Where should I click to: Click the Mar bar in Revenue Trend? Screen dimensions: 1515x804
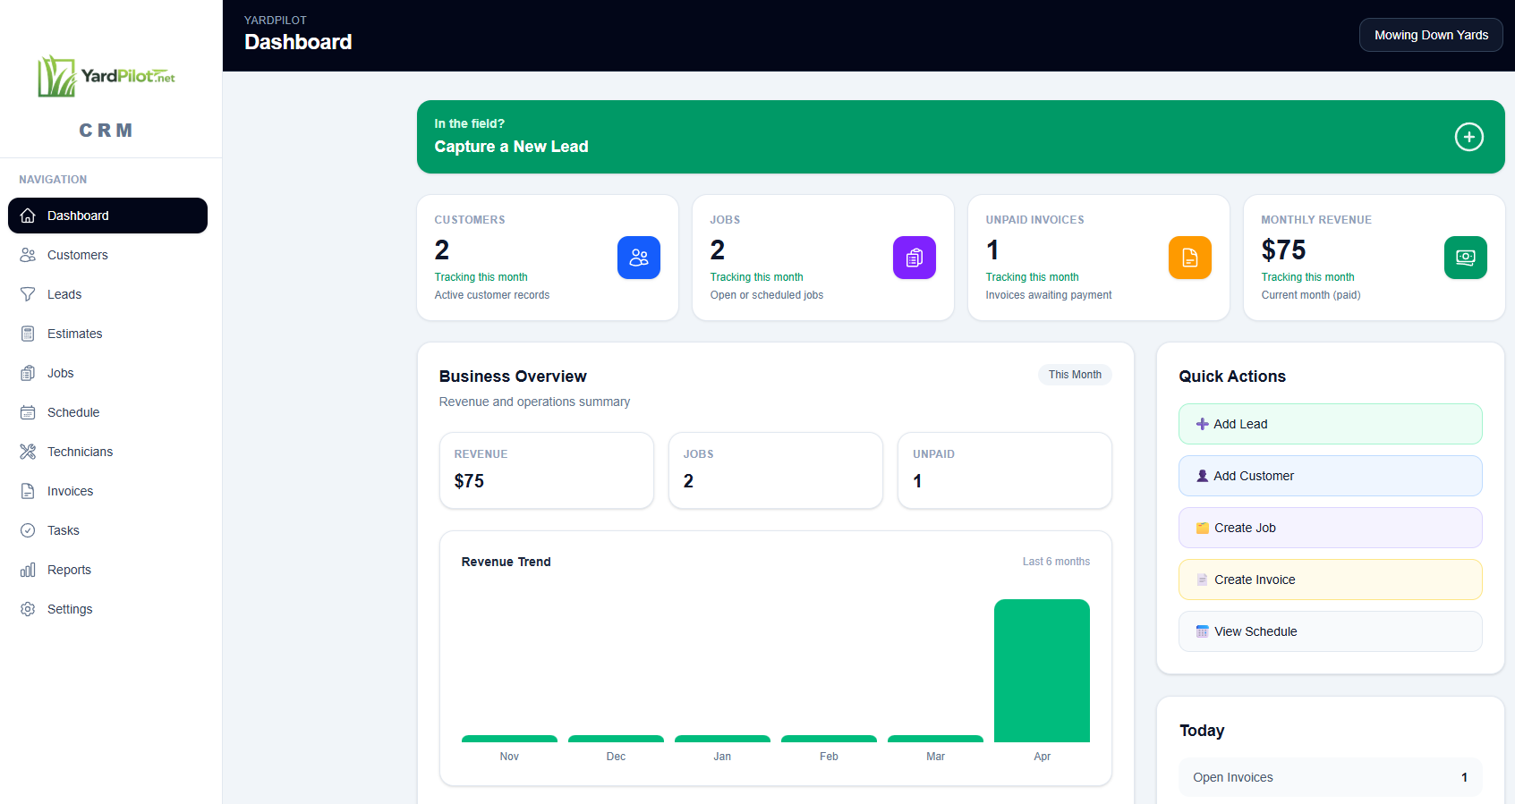(x=935, y=739)
